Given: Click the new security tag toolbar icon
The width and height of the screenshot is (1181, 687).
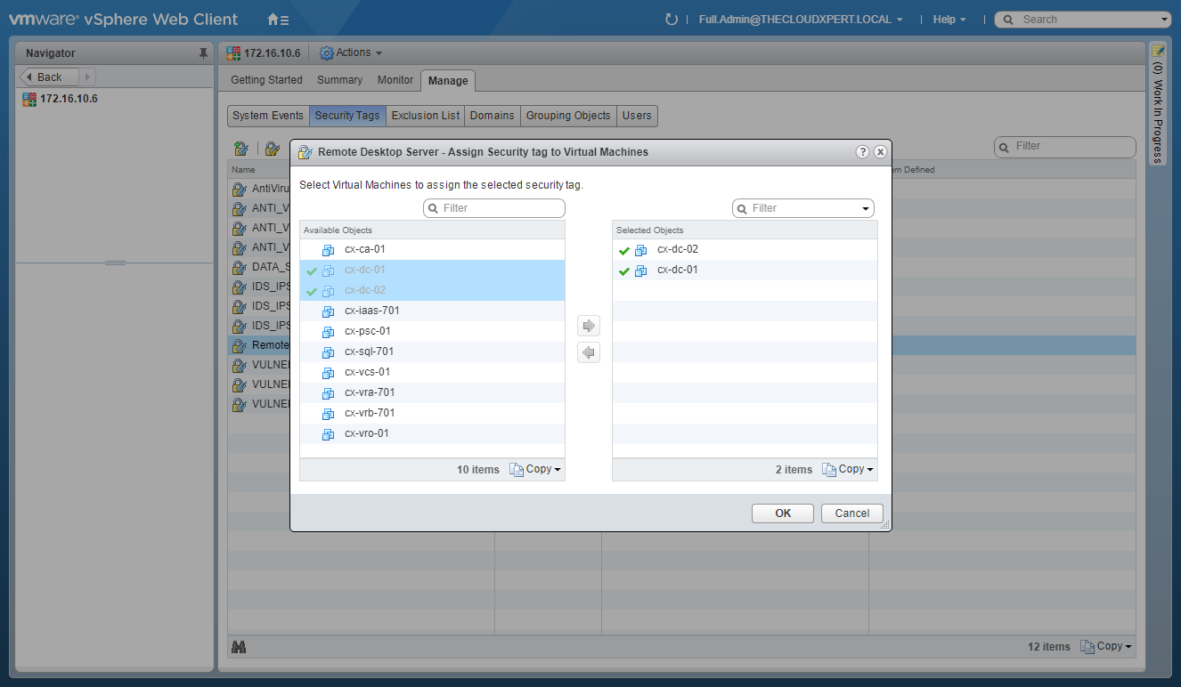Looking at the screenshot, I should click(x=240, y=149).
